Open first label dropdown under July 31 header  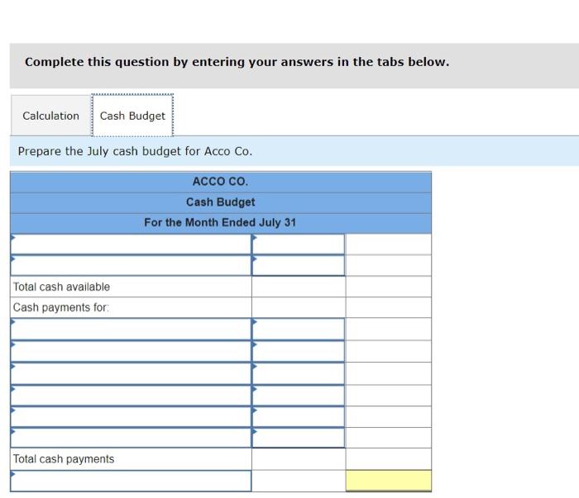click(131, 244)
